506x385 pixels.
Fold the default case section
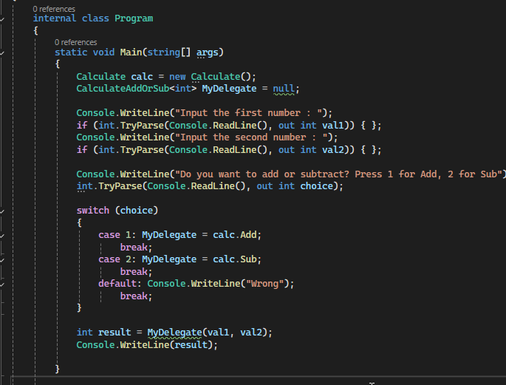tap(2, 285)
